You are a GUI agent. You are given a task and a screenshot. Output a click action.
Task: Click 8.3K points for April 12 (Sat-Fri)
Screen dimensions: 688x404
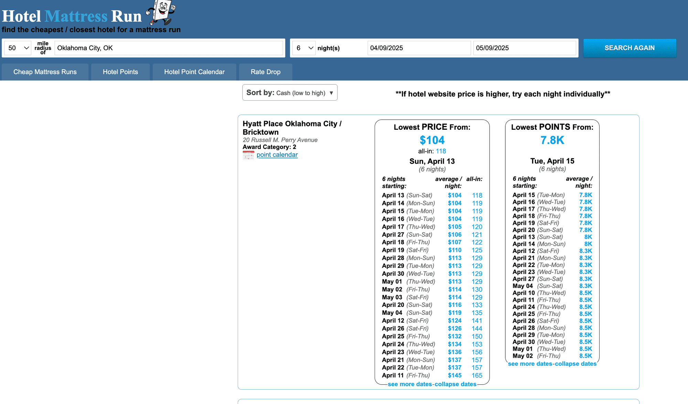[585, 251]
